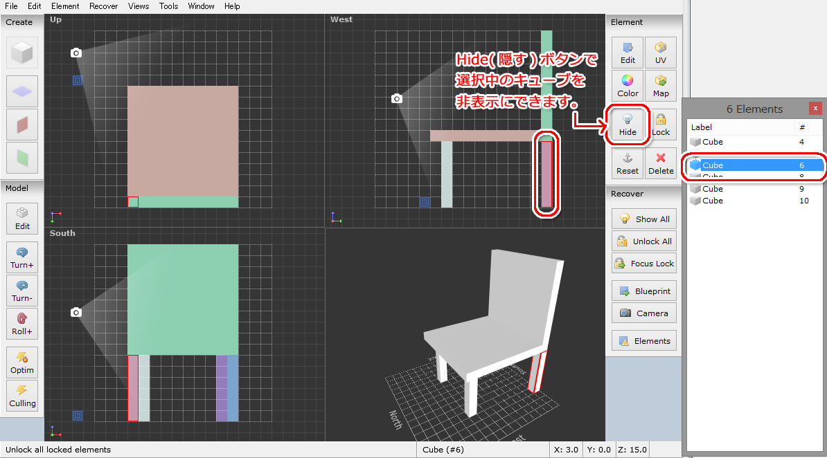Viewport: 827px width, 458px height.
Task: Open the Views menu
Action: pyautogui.click(x=139, y=6)
